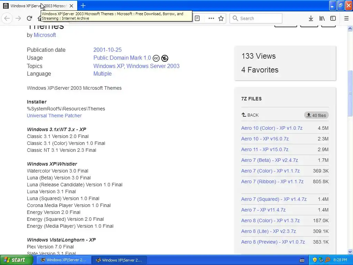
Task: Download Aero 10 (Color) - XP v1.0.7z
Action: (x=272, y=128)
